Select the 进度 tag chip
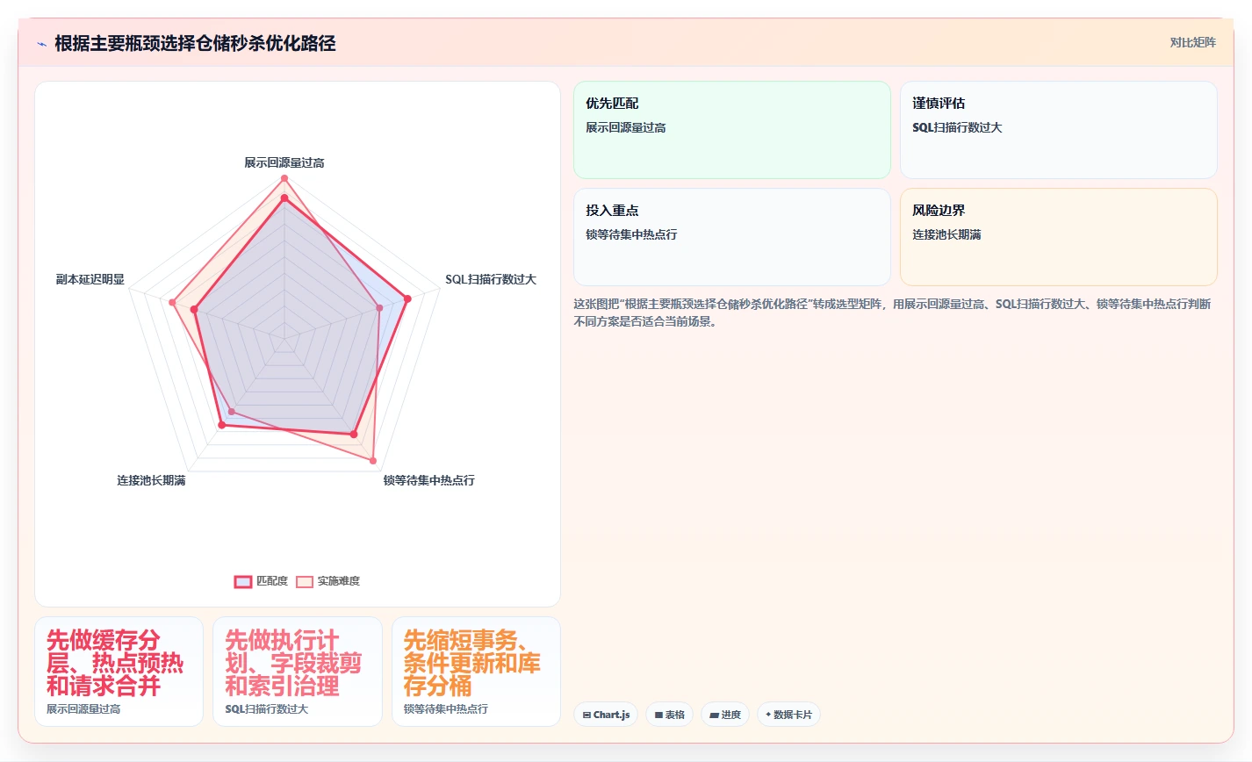The height and width of the screenshot is (762, 1252). click(x=725, y=715)
